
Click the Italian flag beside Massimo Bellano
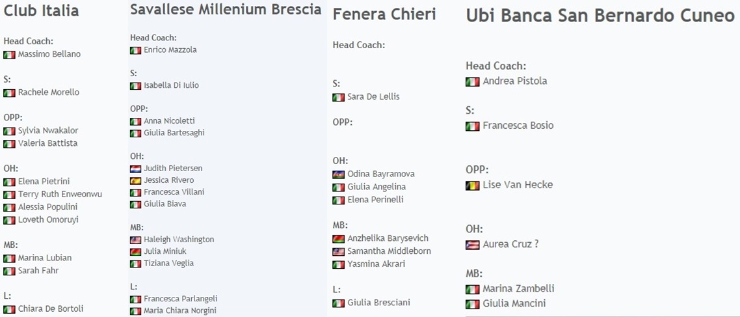coord(9,55)
